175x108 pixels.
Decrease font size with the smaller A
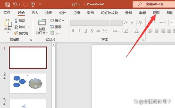pos(132,23)
